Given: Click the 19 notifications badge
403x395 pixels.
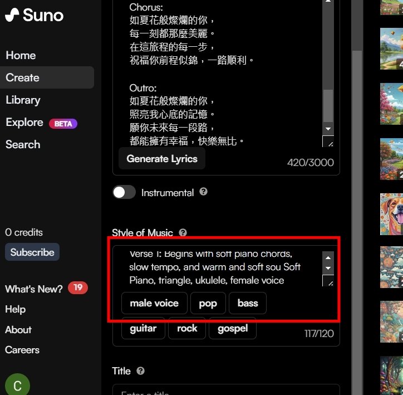Looking at the screenshot, I should pyautogui.click(x=77, y=287).
